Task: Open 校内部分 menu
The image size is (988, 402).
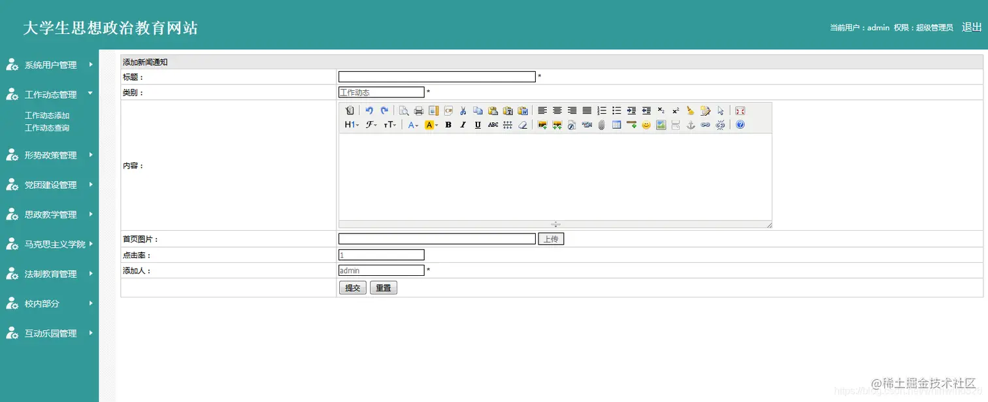Action: [50, 303]
